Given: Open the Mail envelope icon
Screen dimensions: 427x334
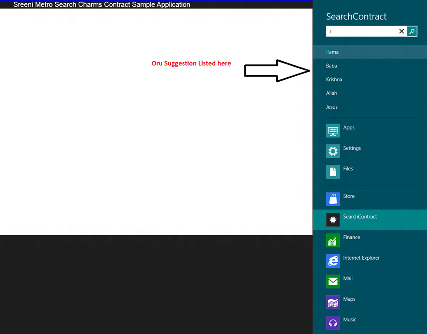Looking at the screenshot, I should pos(333,281).
